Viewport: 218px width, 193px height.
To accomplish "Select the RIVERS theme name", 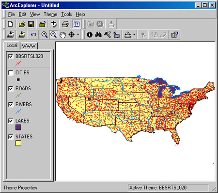I will pos(24,104).
